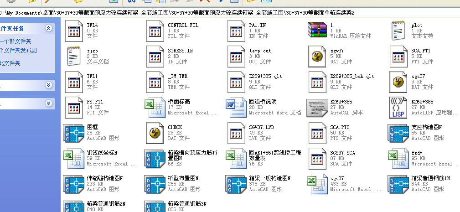
Task: Select the 箱梁一般构造图N drawing icon
Action: (237, 184)
